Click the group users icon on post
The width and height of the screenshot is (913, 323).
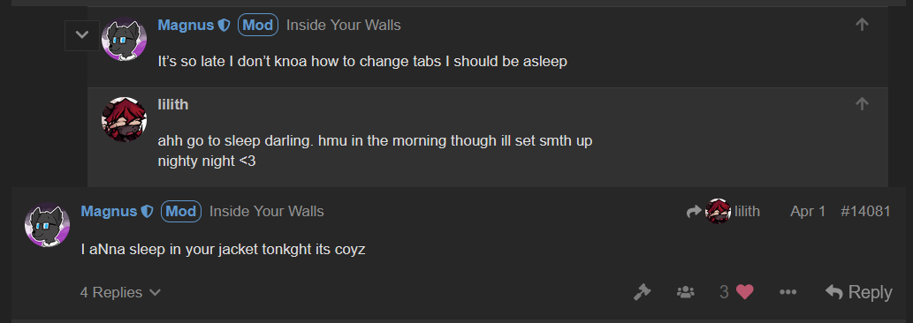pos(685,292)
